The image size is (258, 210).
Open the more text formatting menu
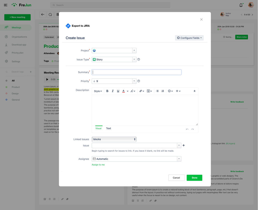tap(133, 91)
